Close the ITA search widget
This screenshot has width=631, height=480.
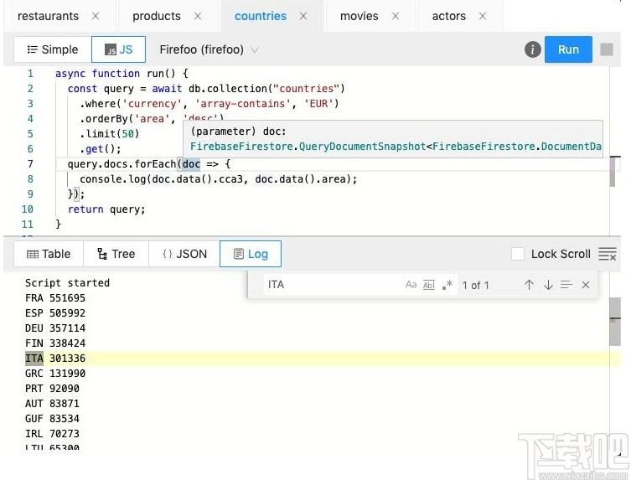[586, 286]
